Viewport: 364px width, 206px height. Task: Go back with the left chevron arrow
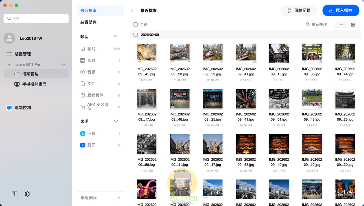tap(132, 11)
